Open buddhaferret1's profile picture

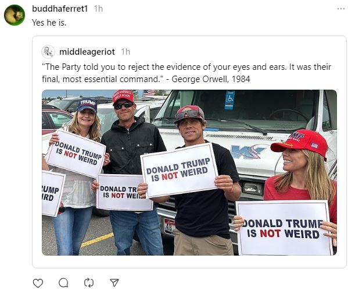coord(15,15)
